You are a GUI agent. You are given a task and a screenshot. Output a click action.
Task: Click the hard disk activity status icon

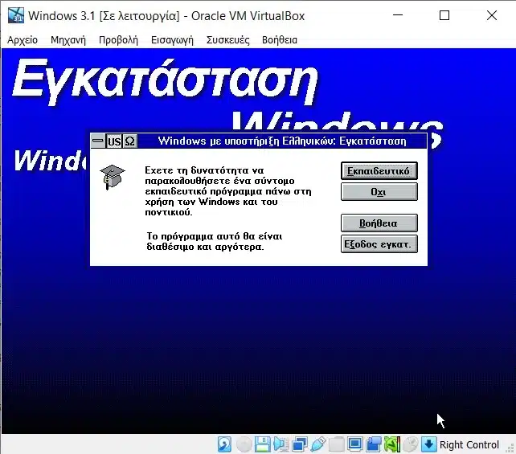point(224,444)
